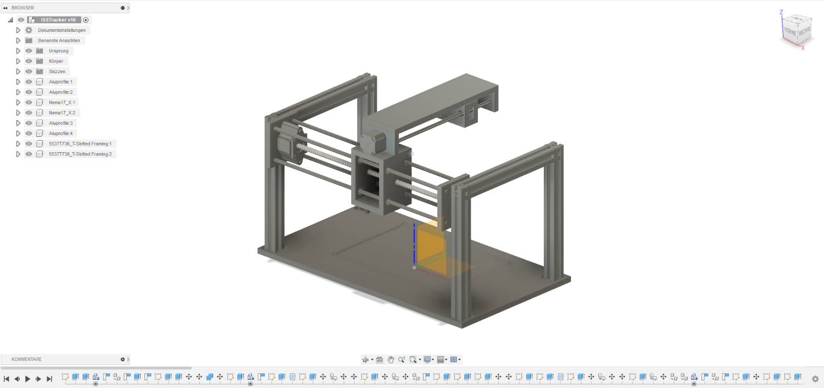Click the last feature marker in timeline

pyautogui.click(x=798, y=377)
